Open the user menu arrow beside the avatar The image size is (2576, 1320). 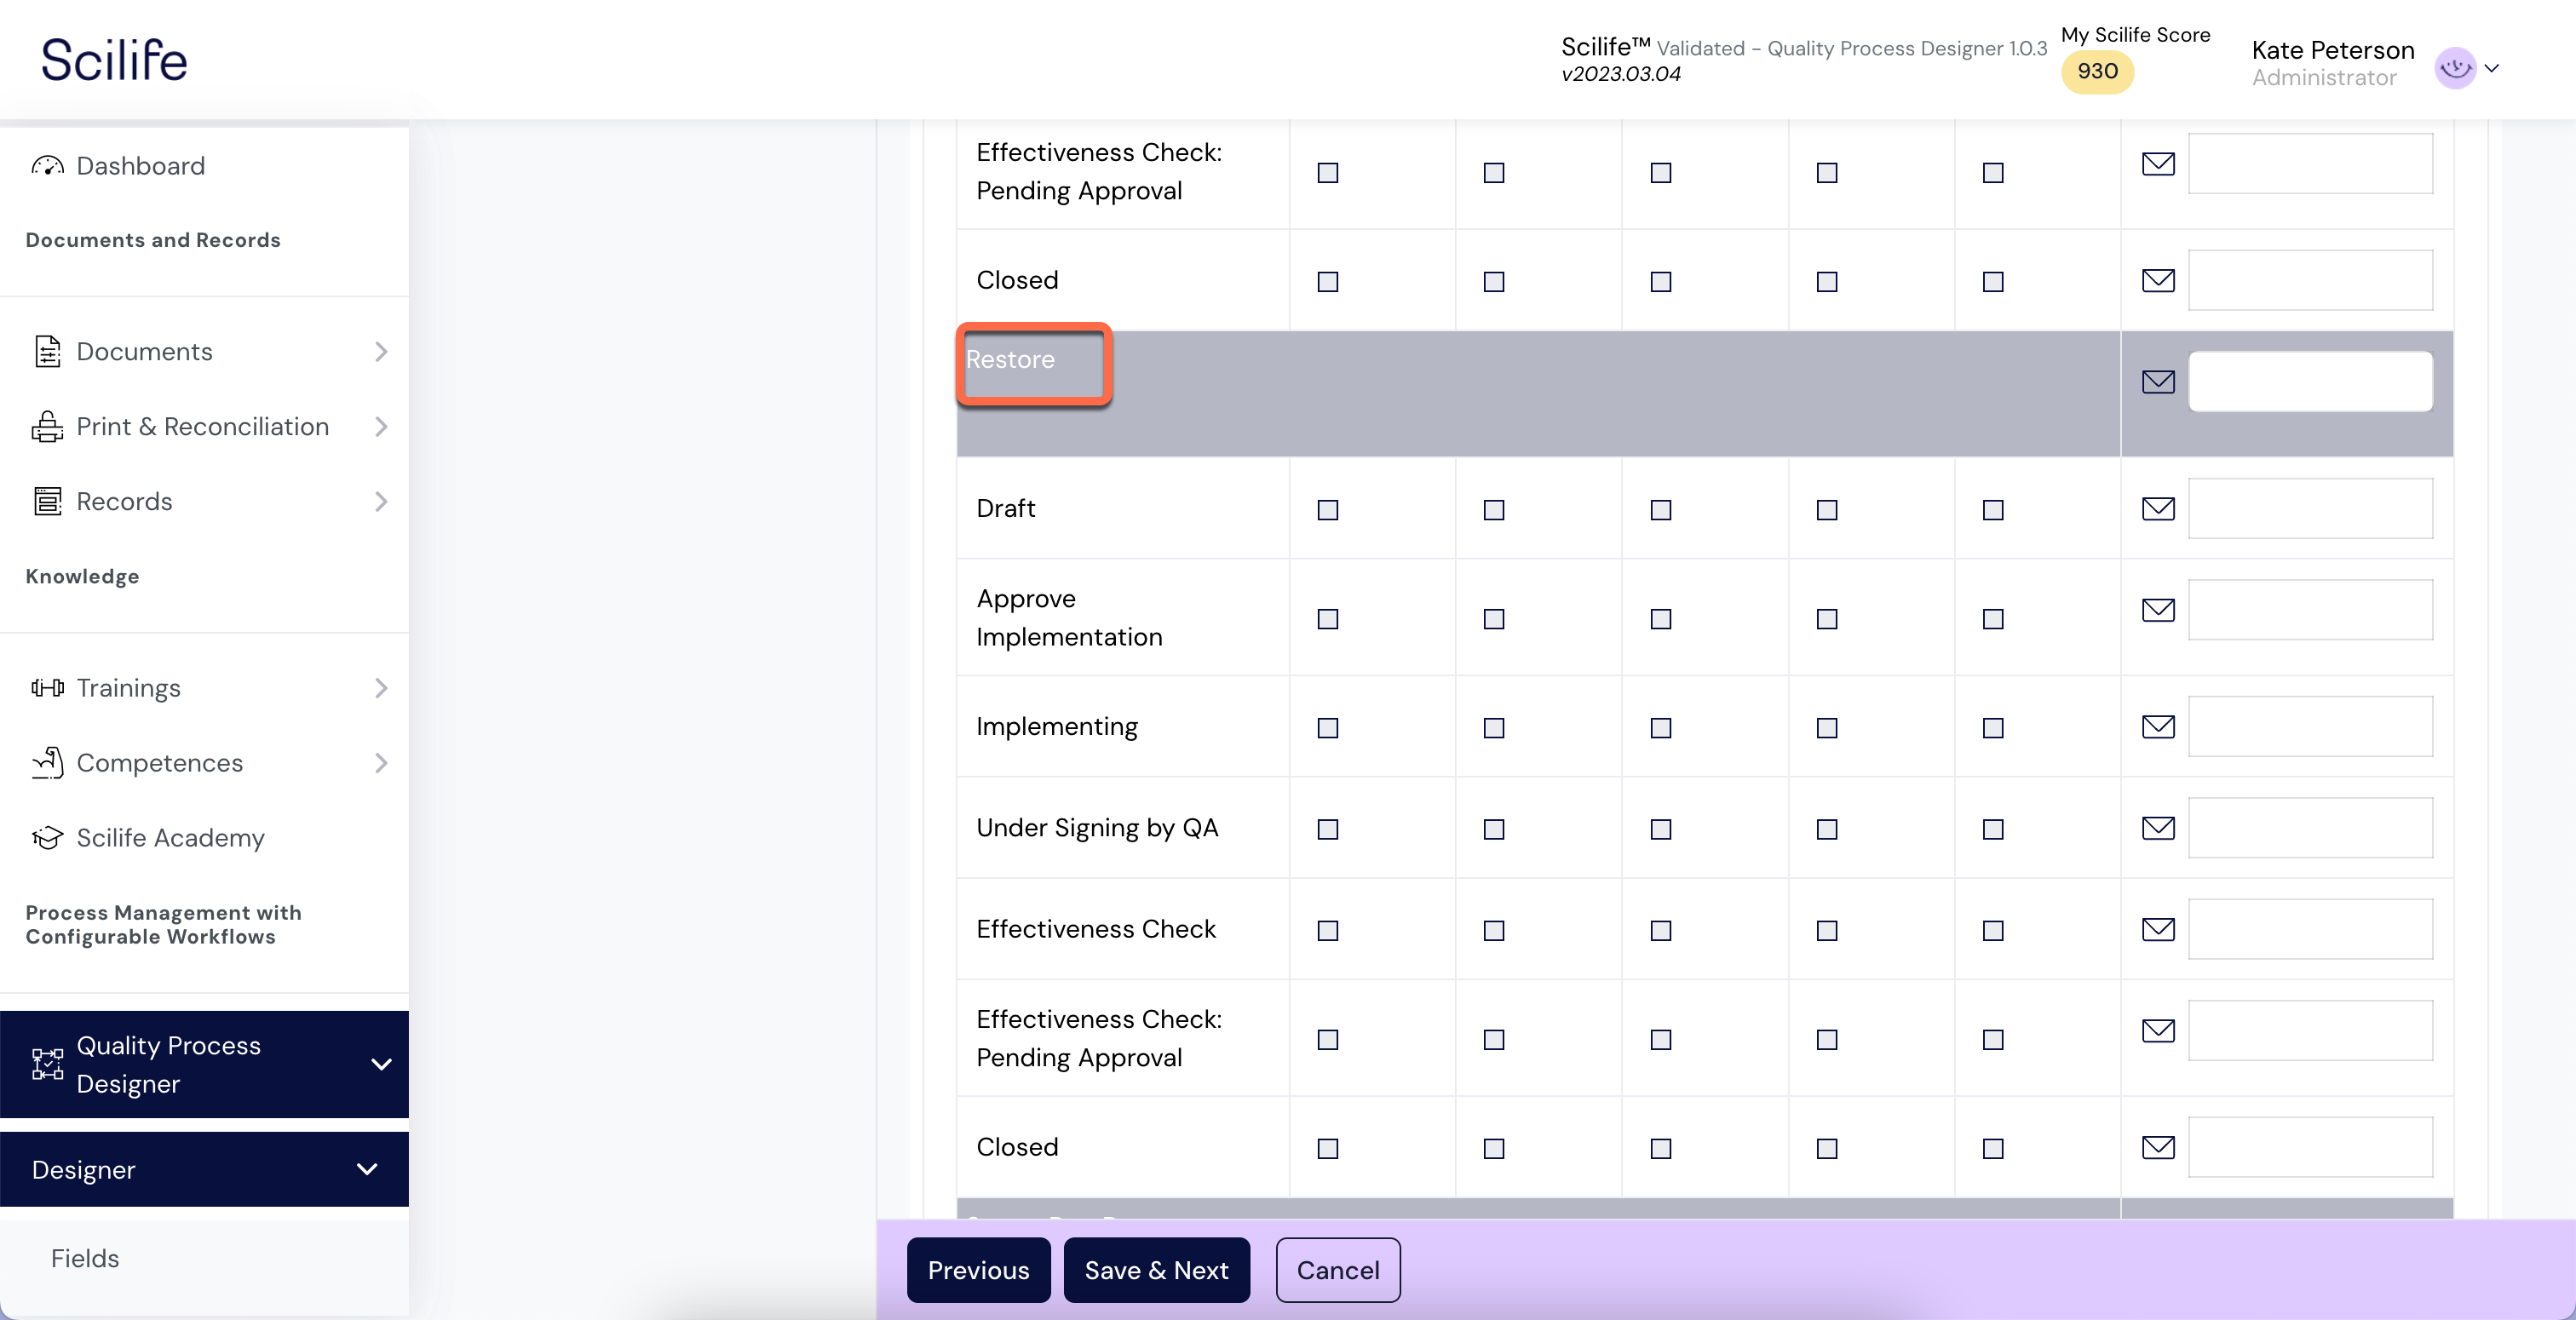click(2492, 68)
